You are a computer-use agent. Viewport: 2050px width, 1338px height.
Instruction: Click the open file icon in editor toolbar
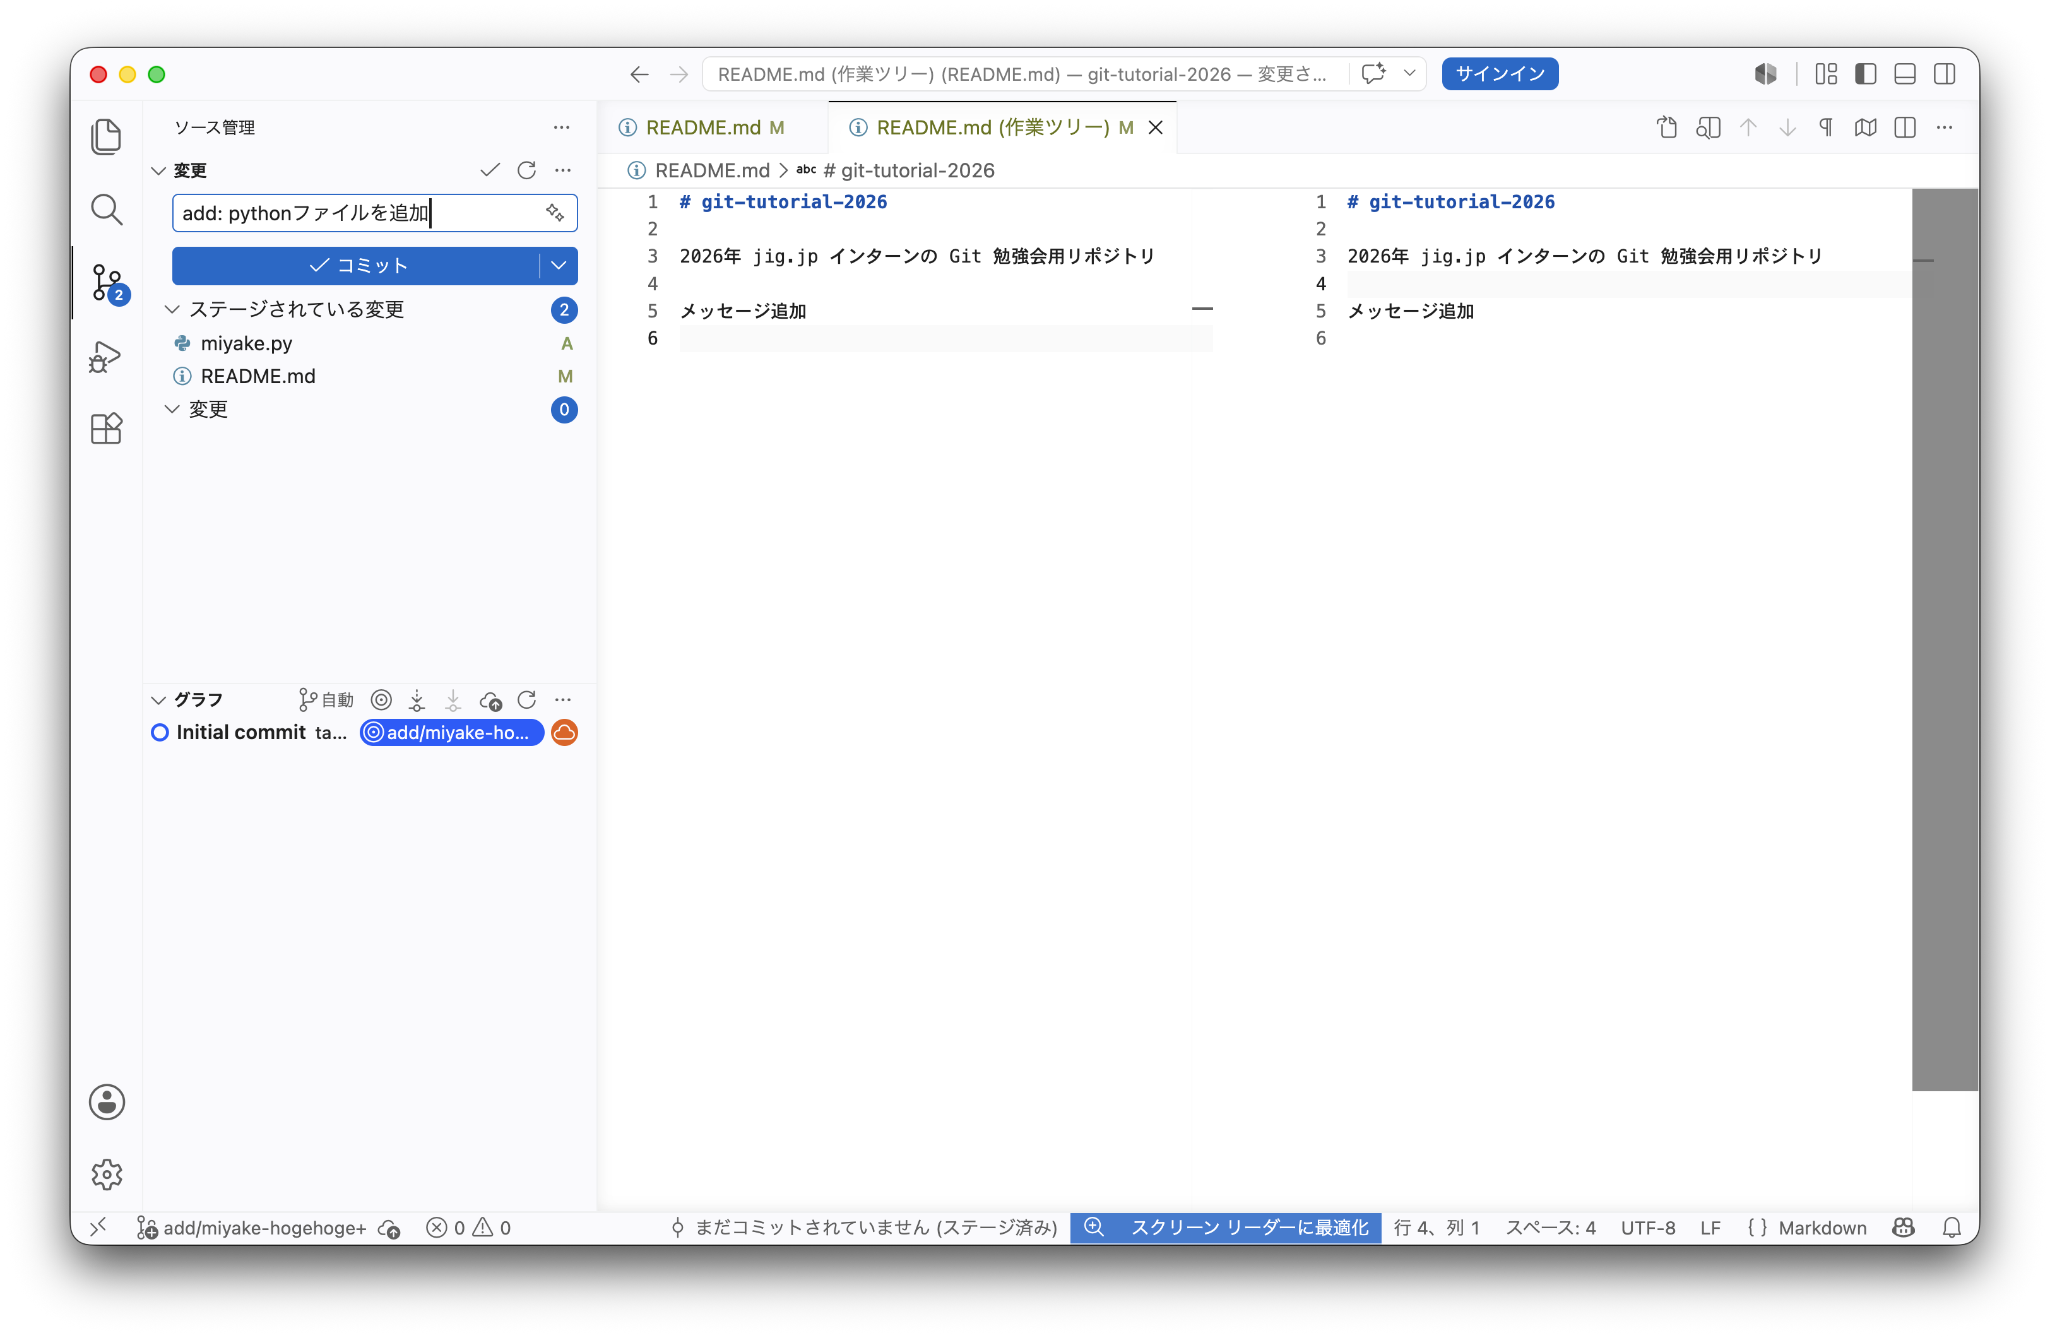click(1667, 127)
